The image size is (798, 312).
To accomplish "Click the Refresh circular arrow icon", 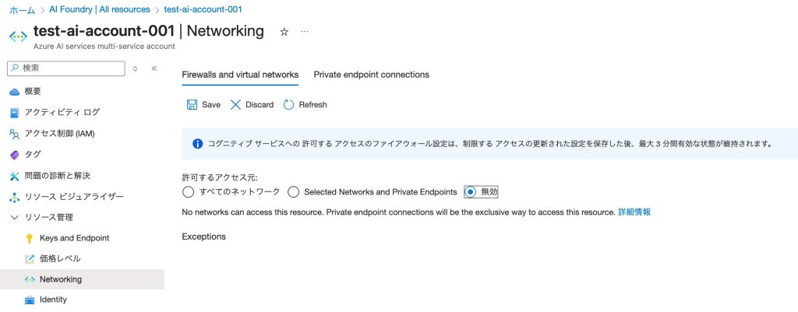I will [x=289, y=104].
